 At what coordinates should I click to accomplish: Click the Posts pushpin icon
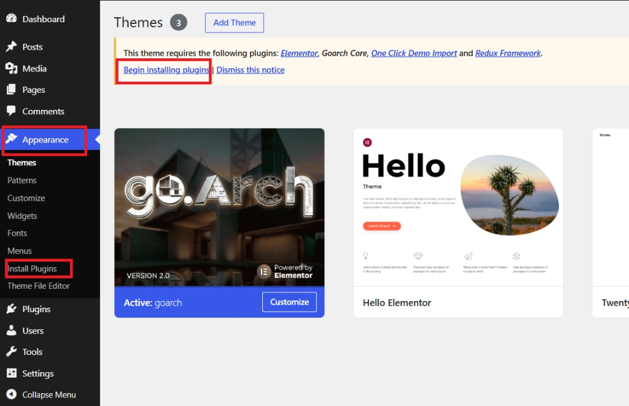(11, 47)
